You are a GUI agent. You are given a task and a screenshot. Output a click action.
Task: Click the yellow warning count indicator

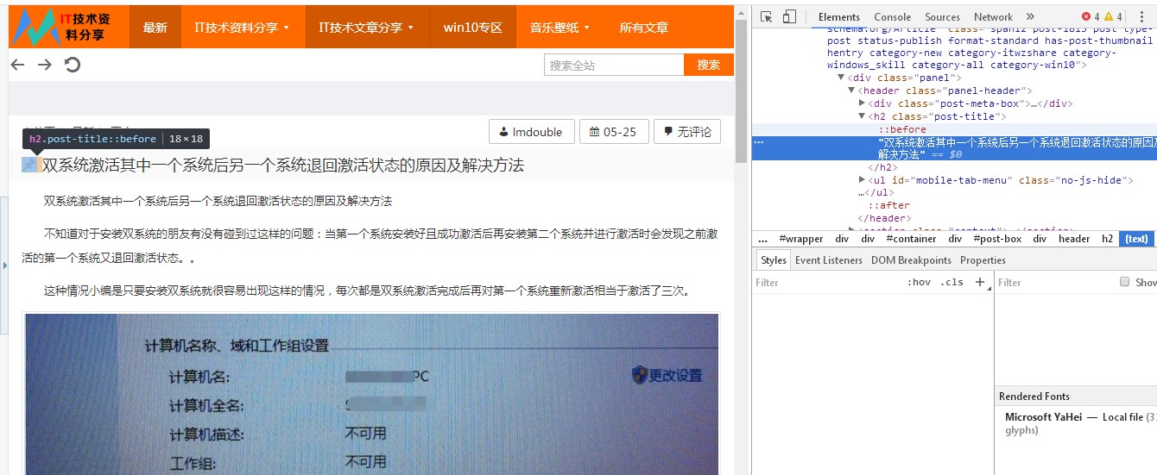pyautogui.click(x=1114, y=16)
